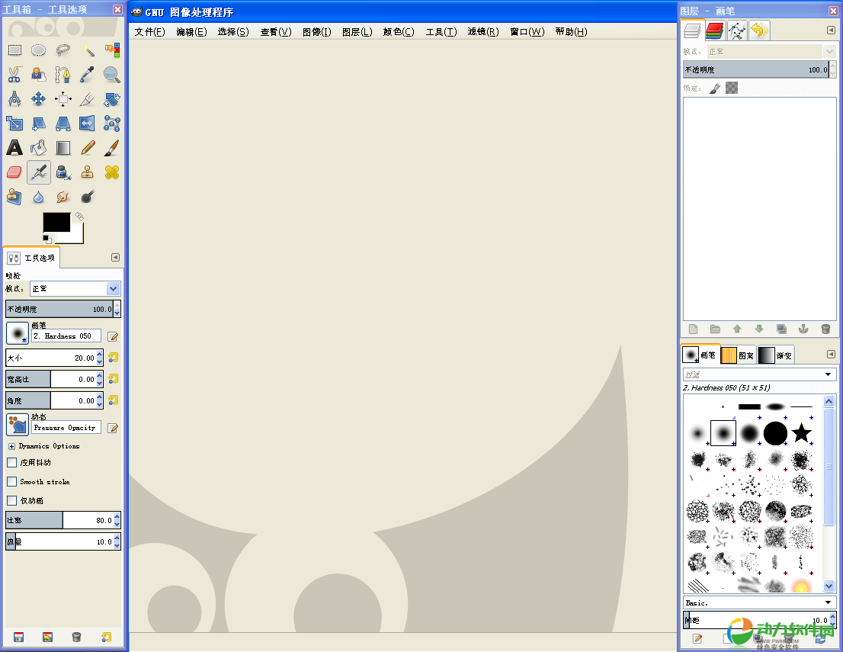Select the star-shaped brush thumbnail

pos(801,433)
